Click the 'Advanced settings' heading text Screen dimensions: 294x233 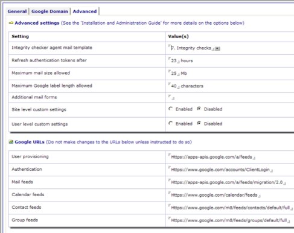pyautogui.click(x=37, y=23)
